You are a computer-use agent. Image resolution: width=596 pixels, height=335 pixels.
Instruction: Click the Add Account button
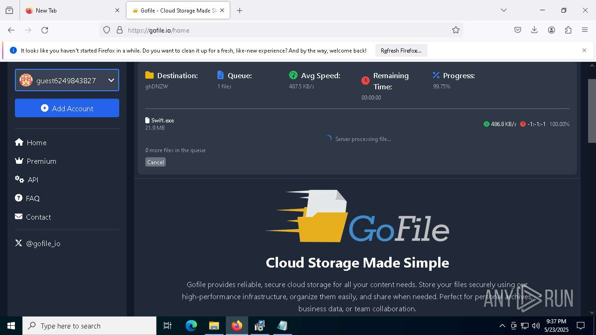point(67,108)
